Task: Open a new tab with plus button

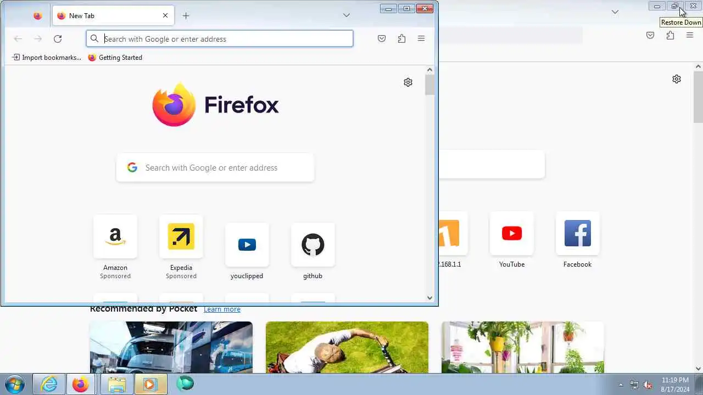Action: click(x=186, y=16)
